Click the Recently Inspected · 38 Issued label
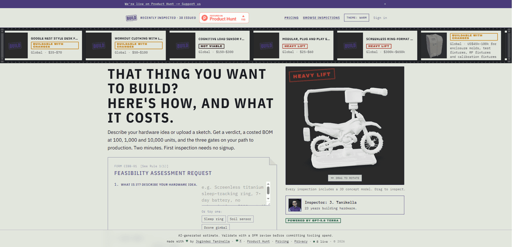 [x=168, y=18]
